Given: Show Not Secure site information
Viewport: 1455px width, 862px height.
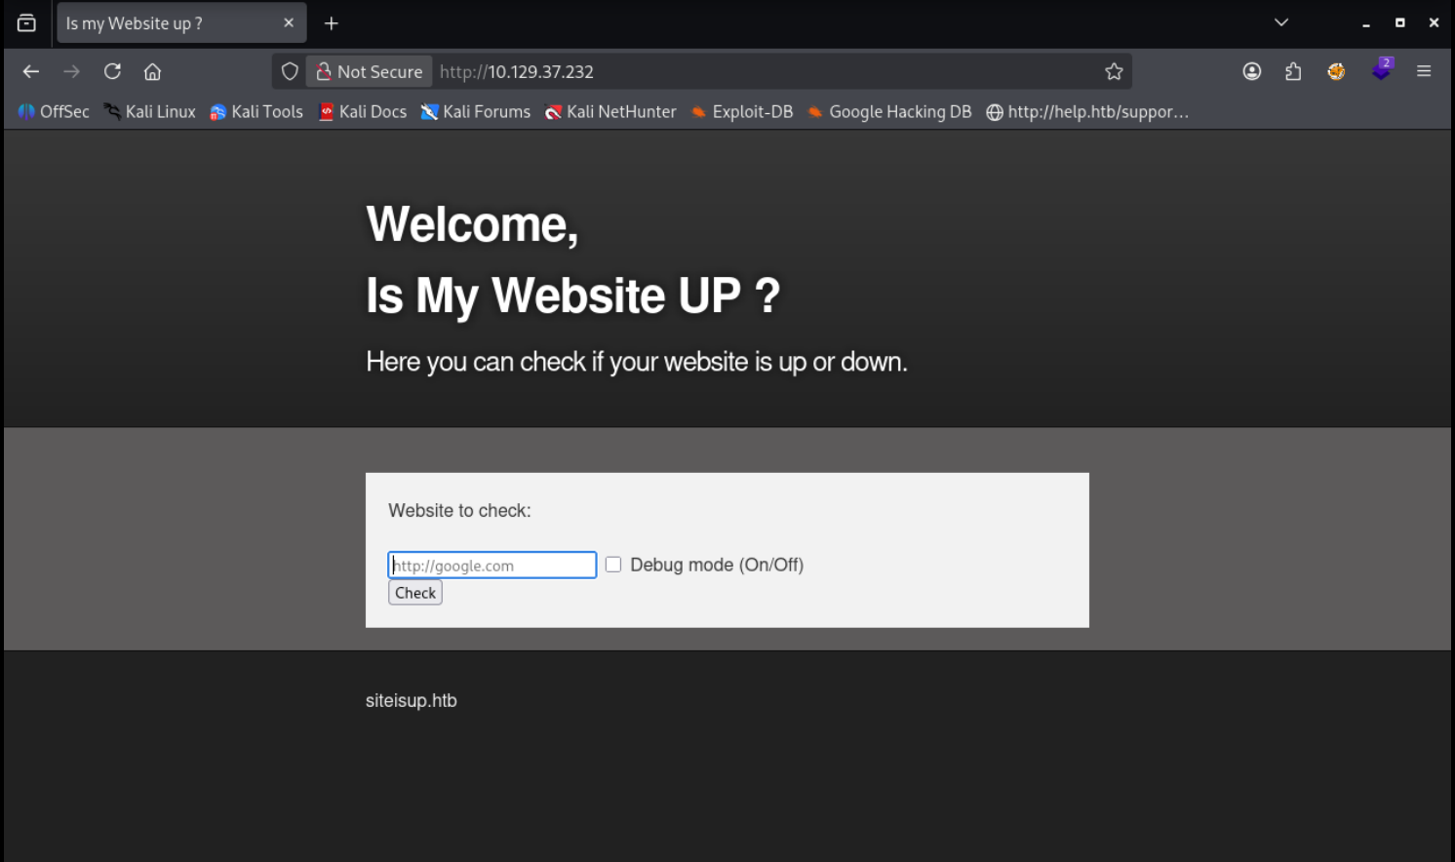Looking at the screenshot, I should pyautogui.click(x=370, y=71).
